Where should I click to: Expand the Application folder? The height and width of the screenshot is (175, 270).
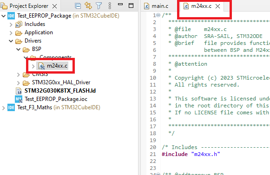coord(11,33)
